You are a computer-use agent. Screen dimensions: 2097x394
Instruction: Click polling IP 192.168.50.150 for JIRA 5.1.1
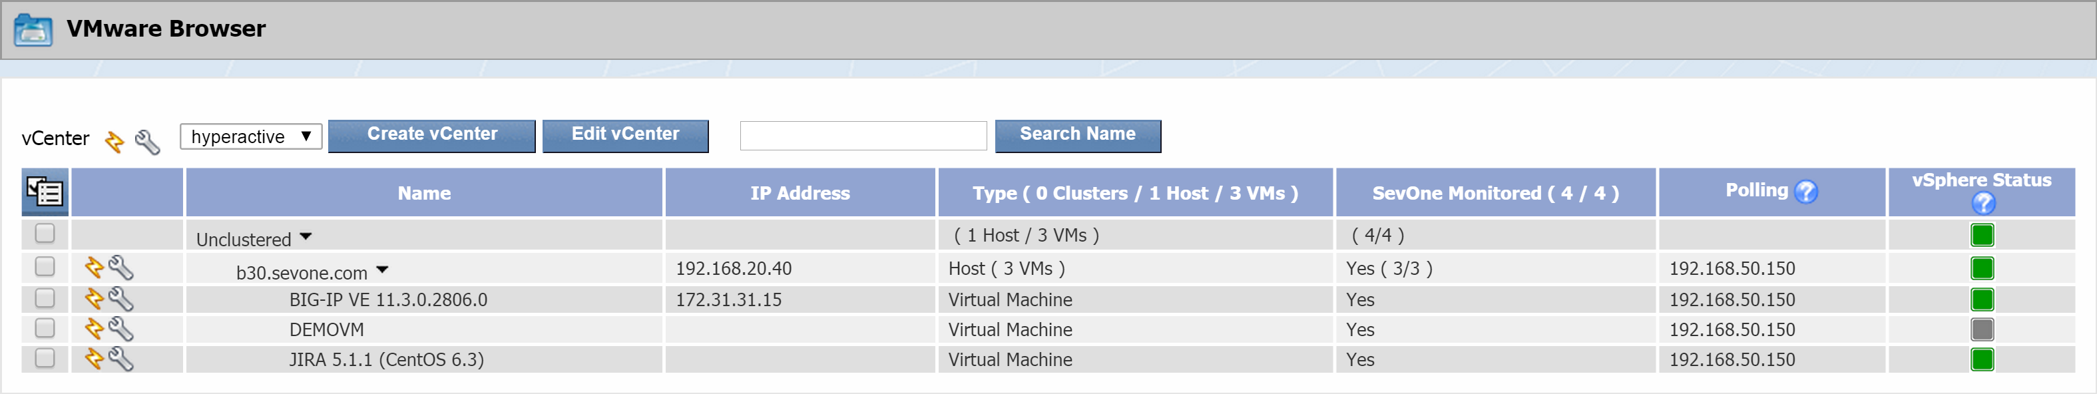(1732, 360)
